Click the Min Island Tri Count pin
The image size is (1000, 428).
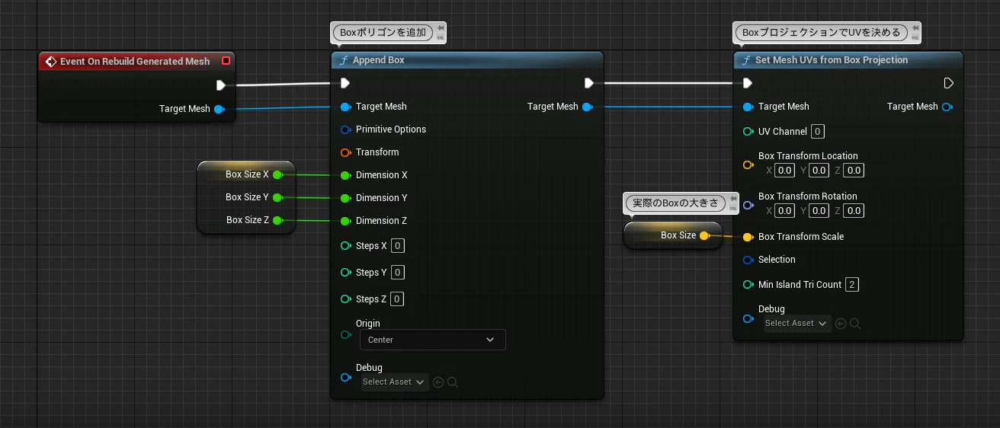[x=748, y=285]
